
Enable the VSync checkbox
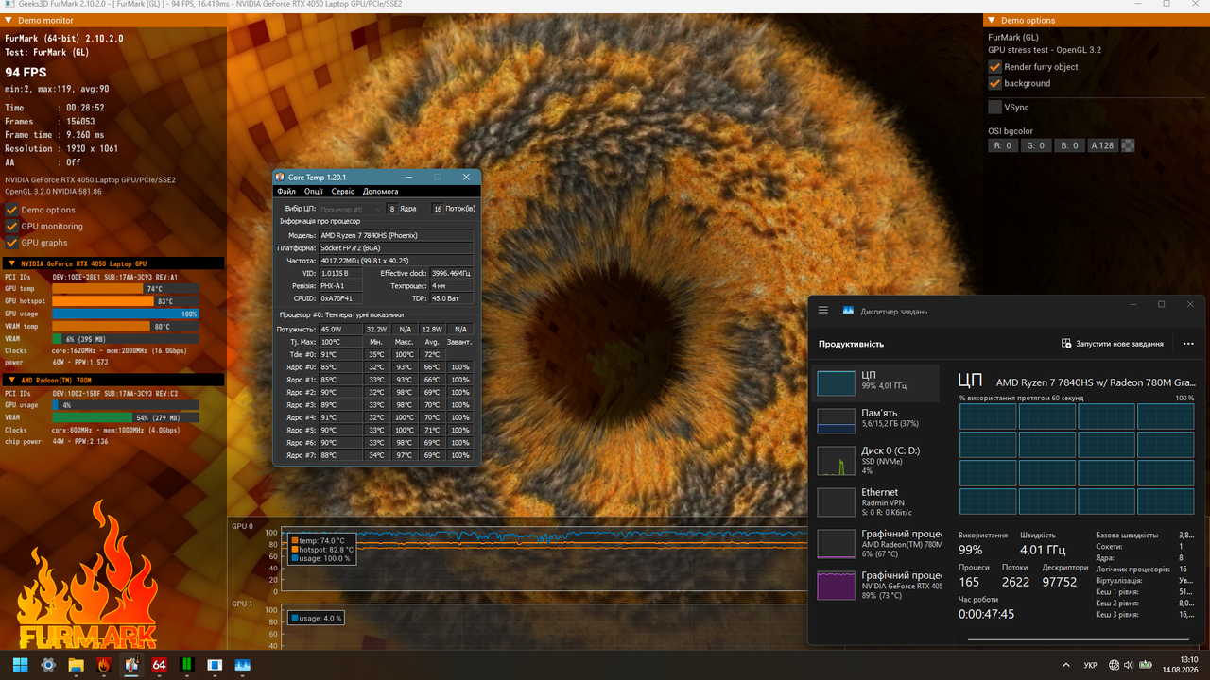(x=994, y=108)
